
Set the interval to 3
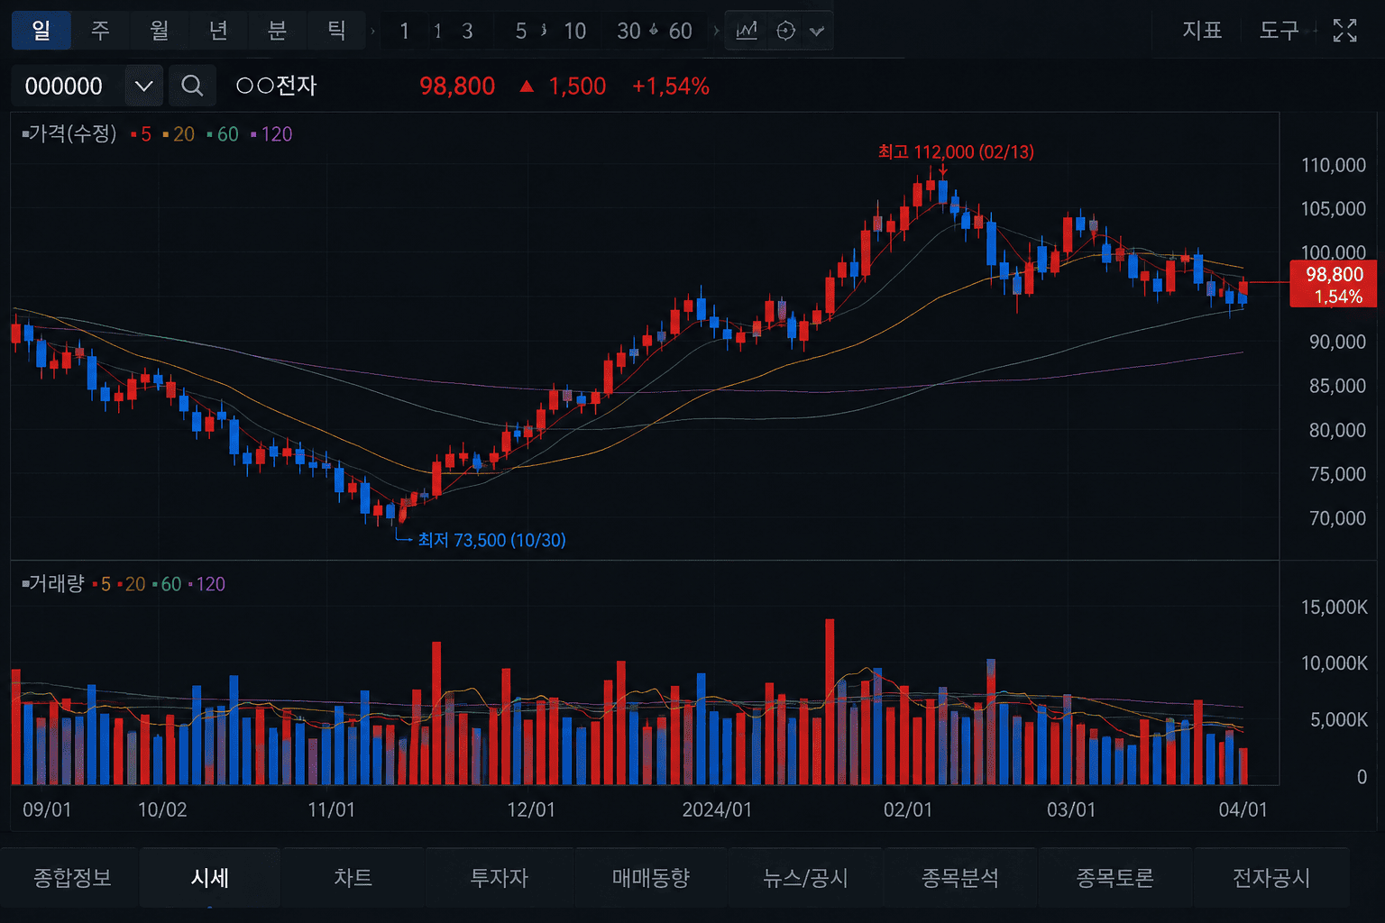point(467,32)
